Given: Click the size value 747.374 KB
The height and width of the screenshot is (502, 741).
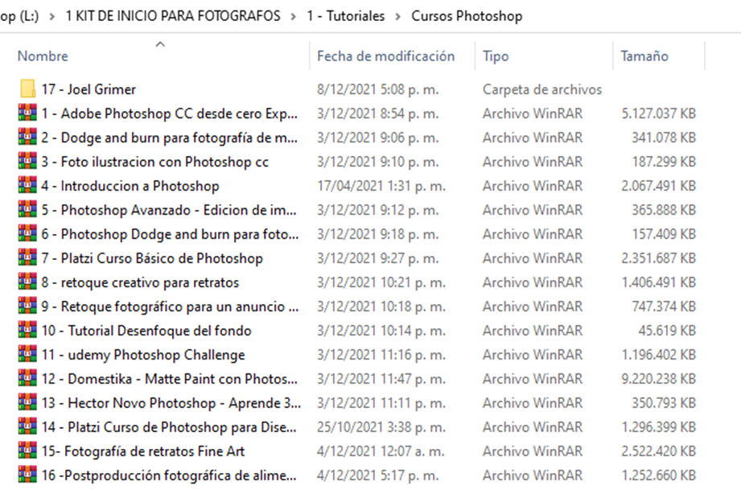Looking at the screenshot, I should pyautogui.click(x=664, y=307).
